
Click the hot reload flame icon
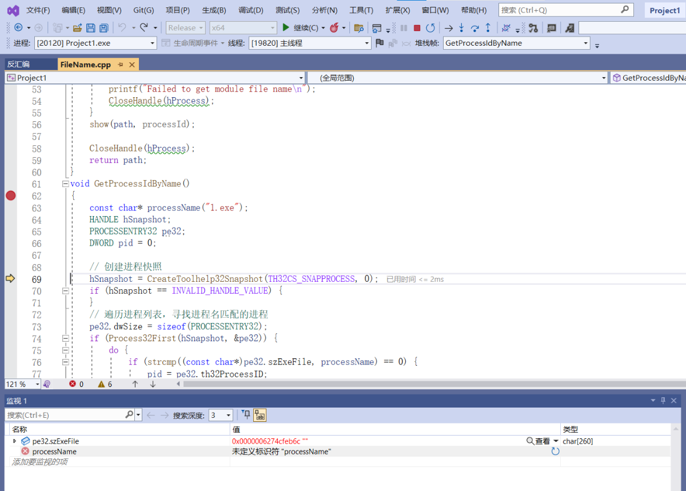[x=334, y=27]
